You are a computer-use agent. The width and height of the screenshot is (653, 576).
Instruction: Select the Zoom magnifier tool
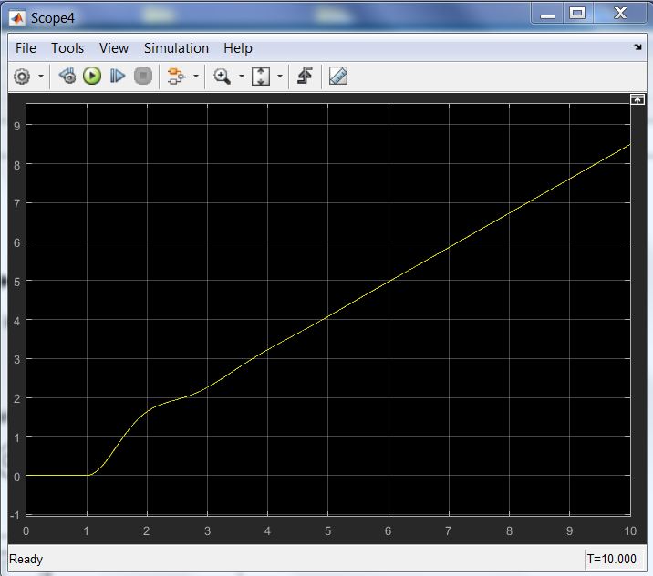(222, 77)
